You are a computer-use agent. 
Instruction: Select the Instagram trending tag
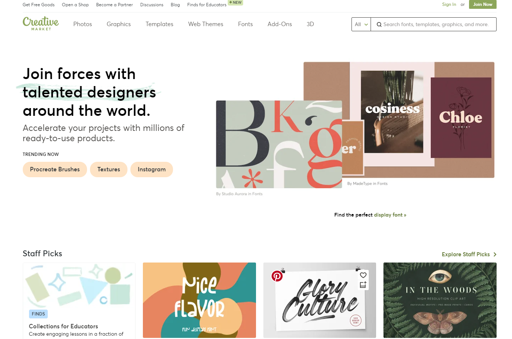point(152,169)
